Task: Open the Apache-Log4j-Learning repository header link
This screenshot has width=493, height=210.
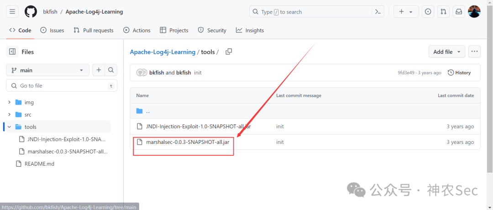Action: coord(94,12)
